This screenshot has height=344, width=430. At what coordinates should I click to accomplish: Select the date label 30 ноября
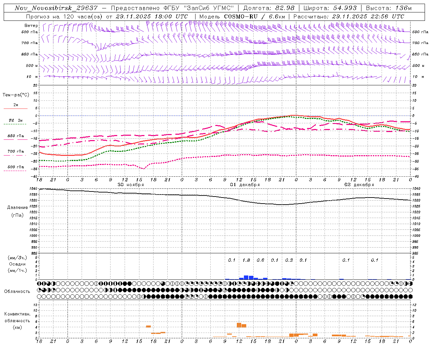click(131, 185)
